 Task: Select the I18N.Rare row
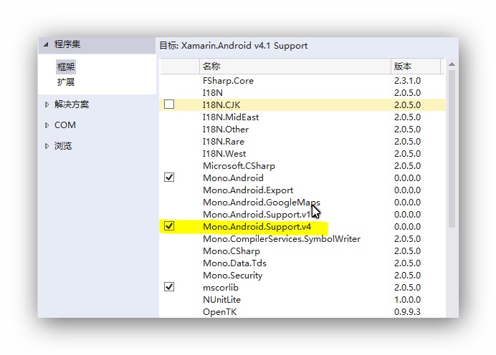click(302, 142)
